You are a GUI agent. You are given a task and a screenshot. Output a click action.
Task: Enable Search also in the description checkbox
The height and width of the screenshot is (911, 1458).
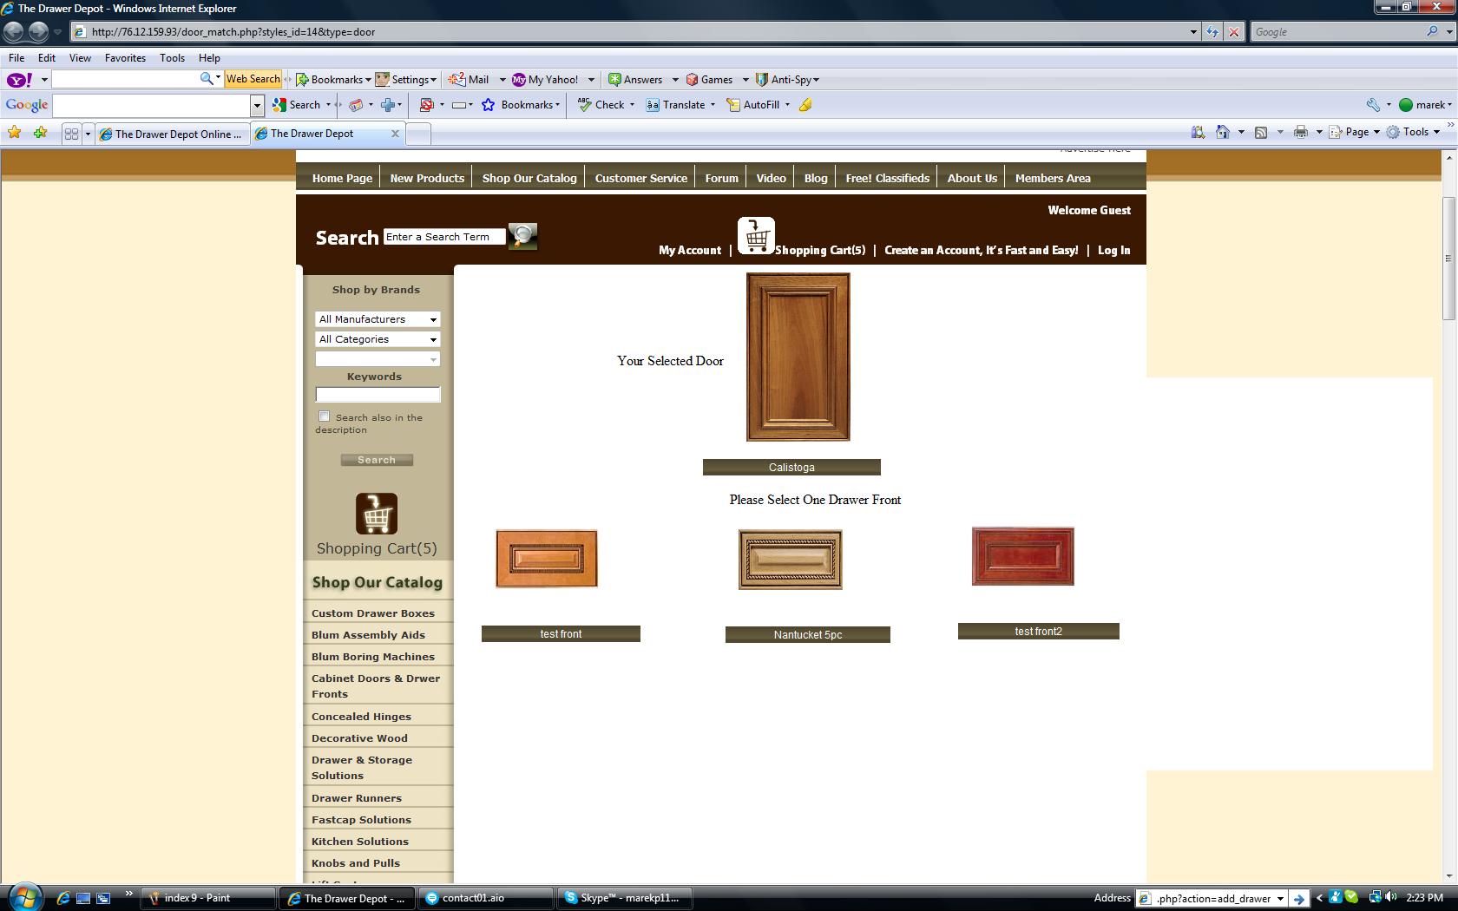(x=325, y=416)
